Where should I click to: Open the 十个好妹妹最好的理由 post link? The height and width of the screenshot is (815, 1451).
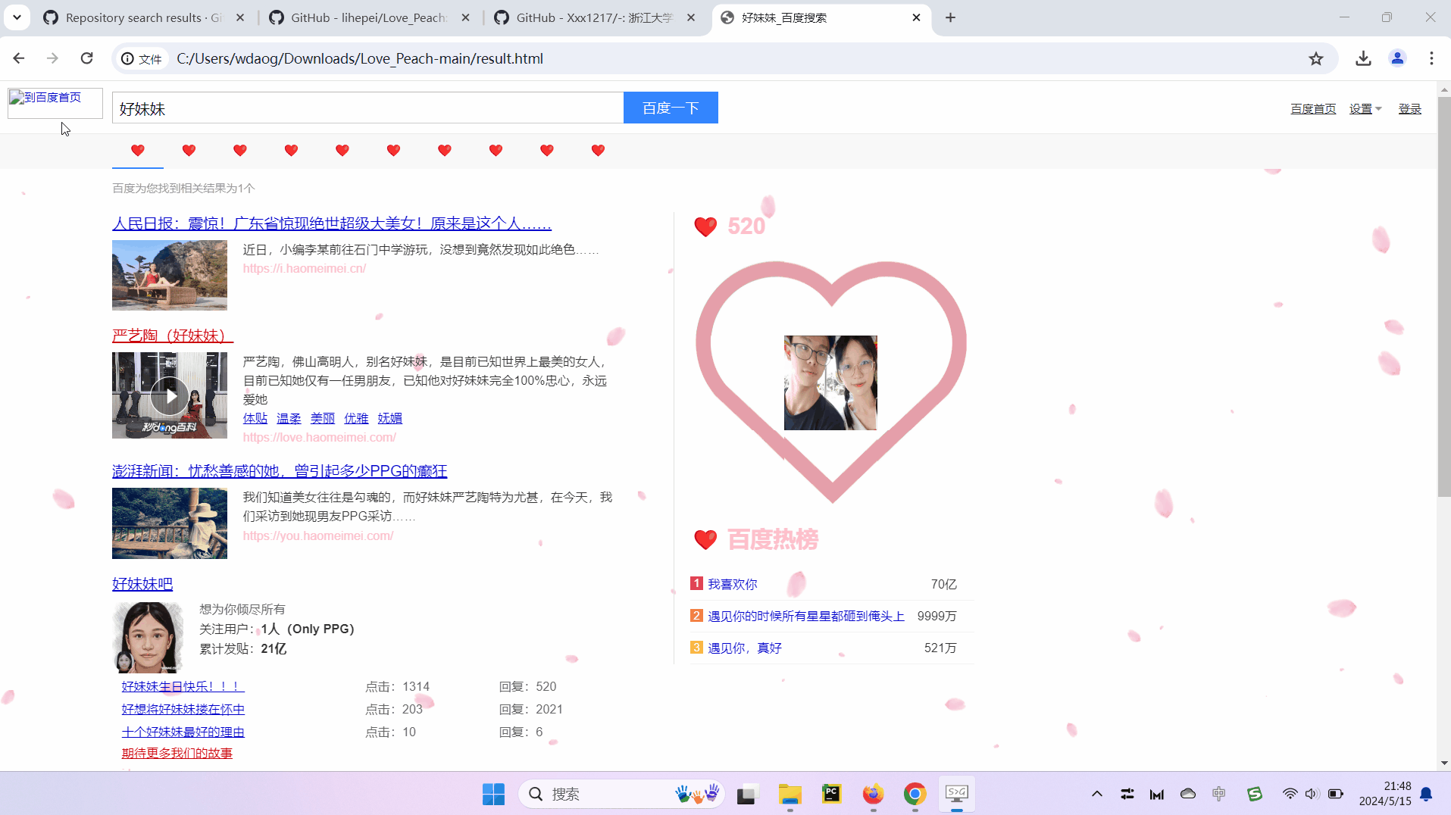tap(183, 732)
